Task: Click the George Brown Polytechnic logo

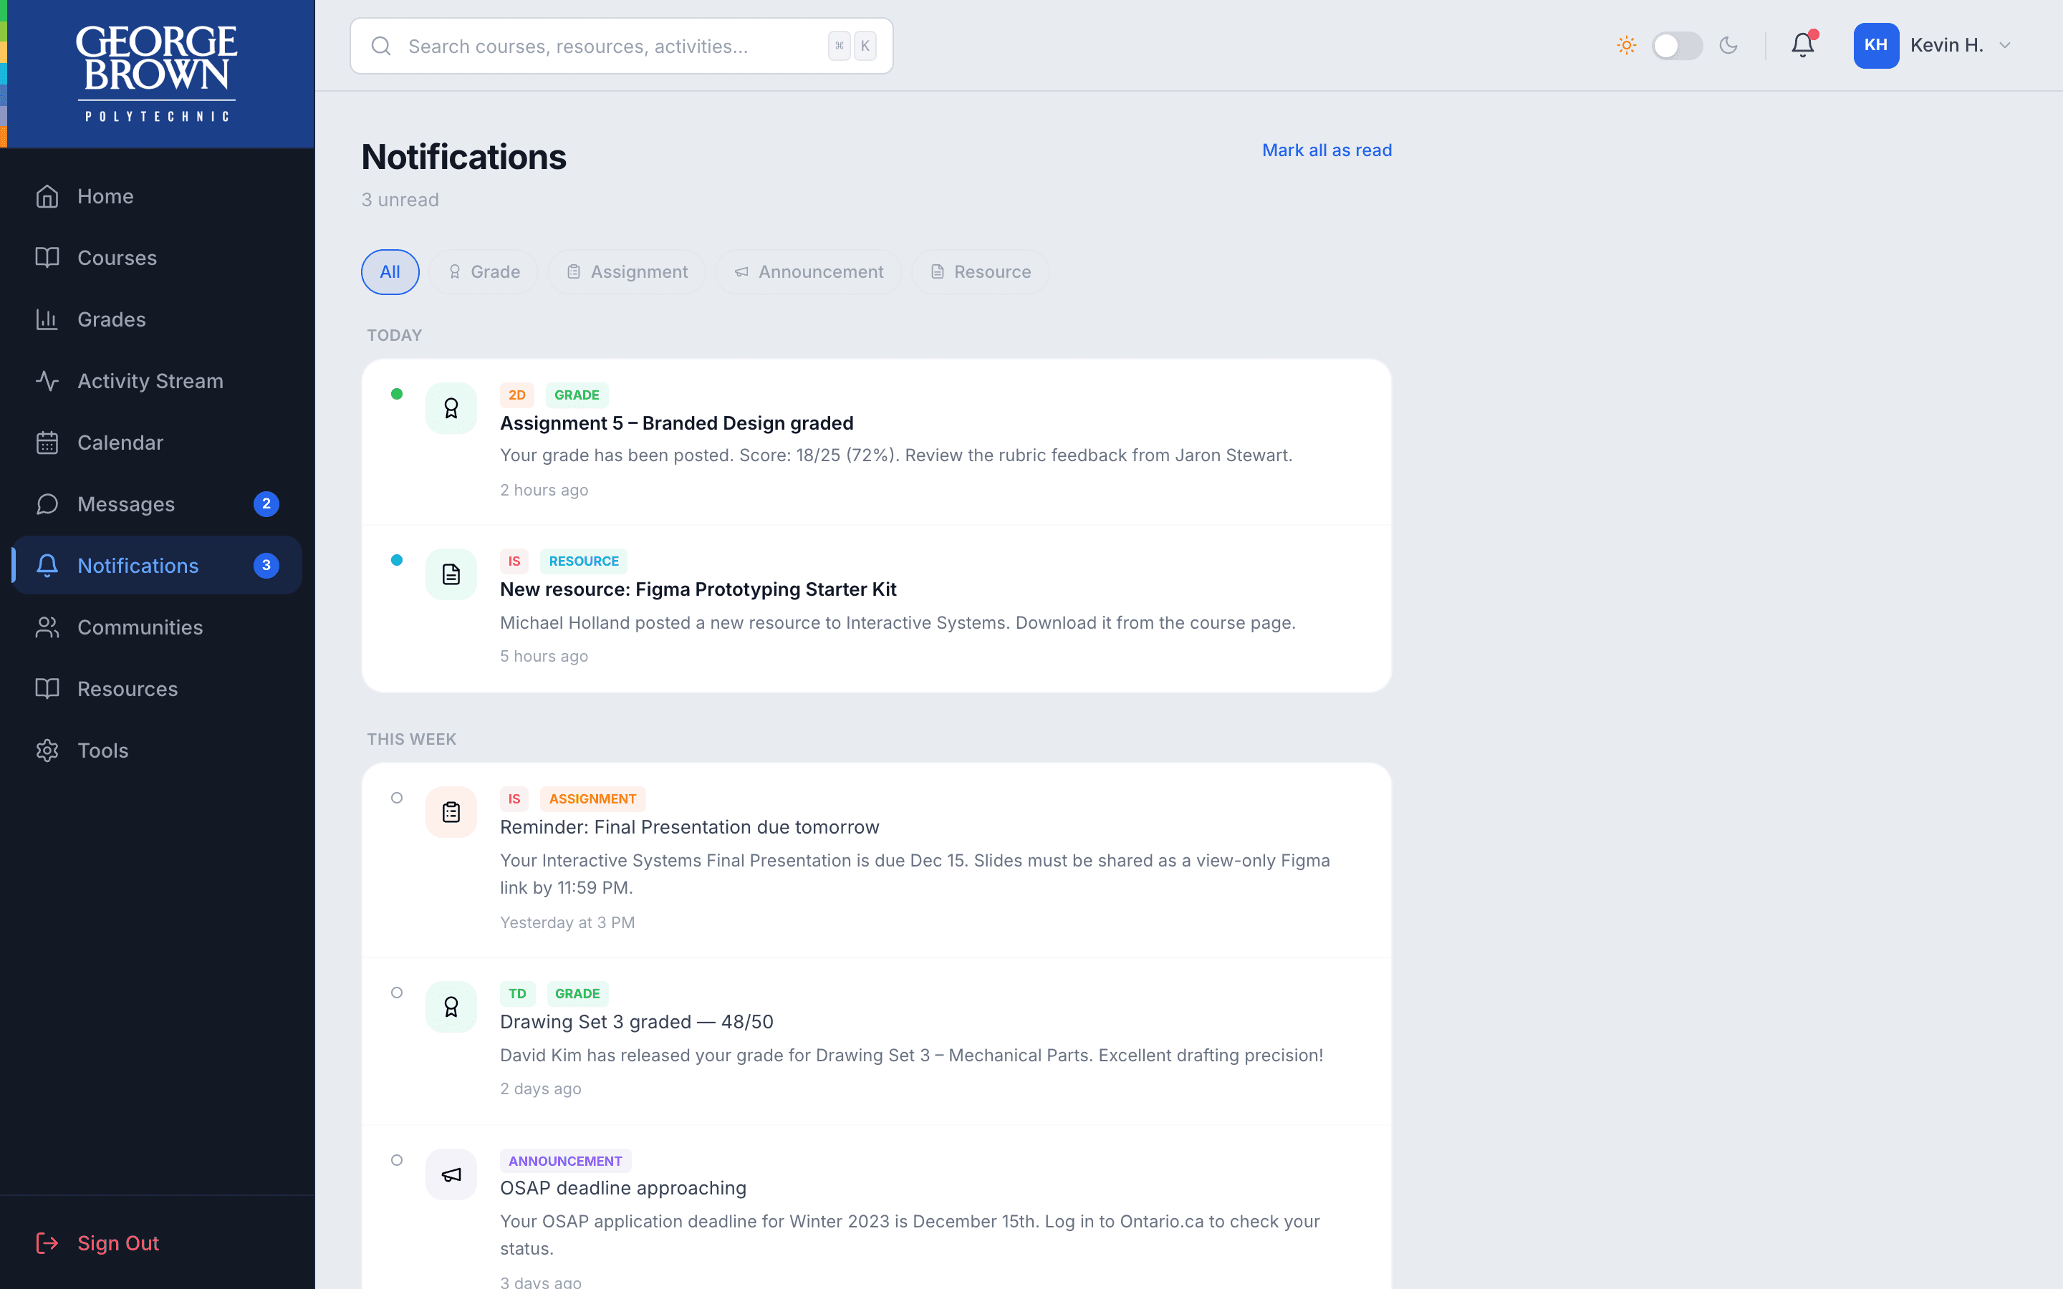Action: [157, 73]
